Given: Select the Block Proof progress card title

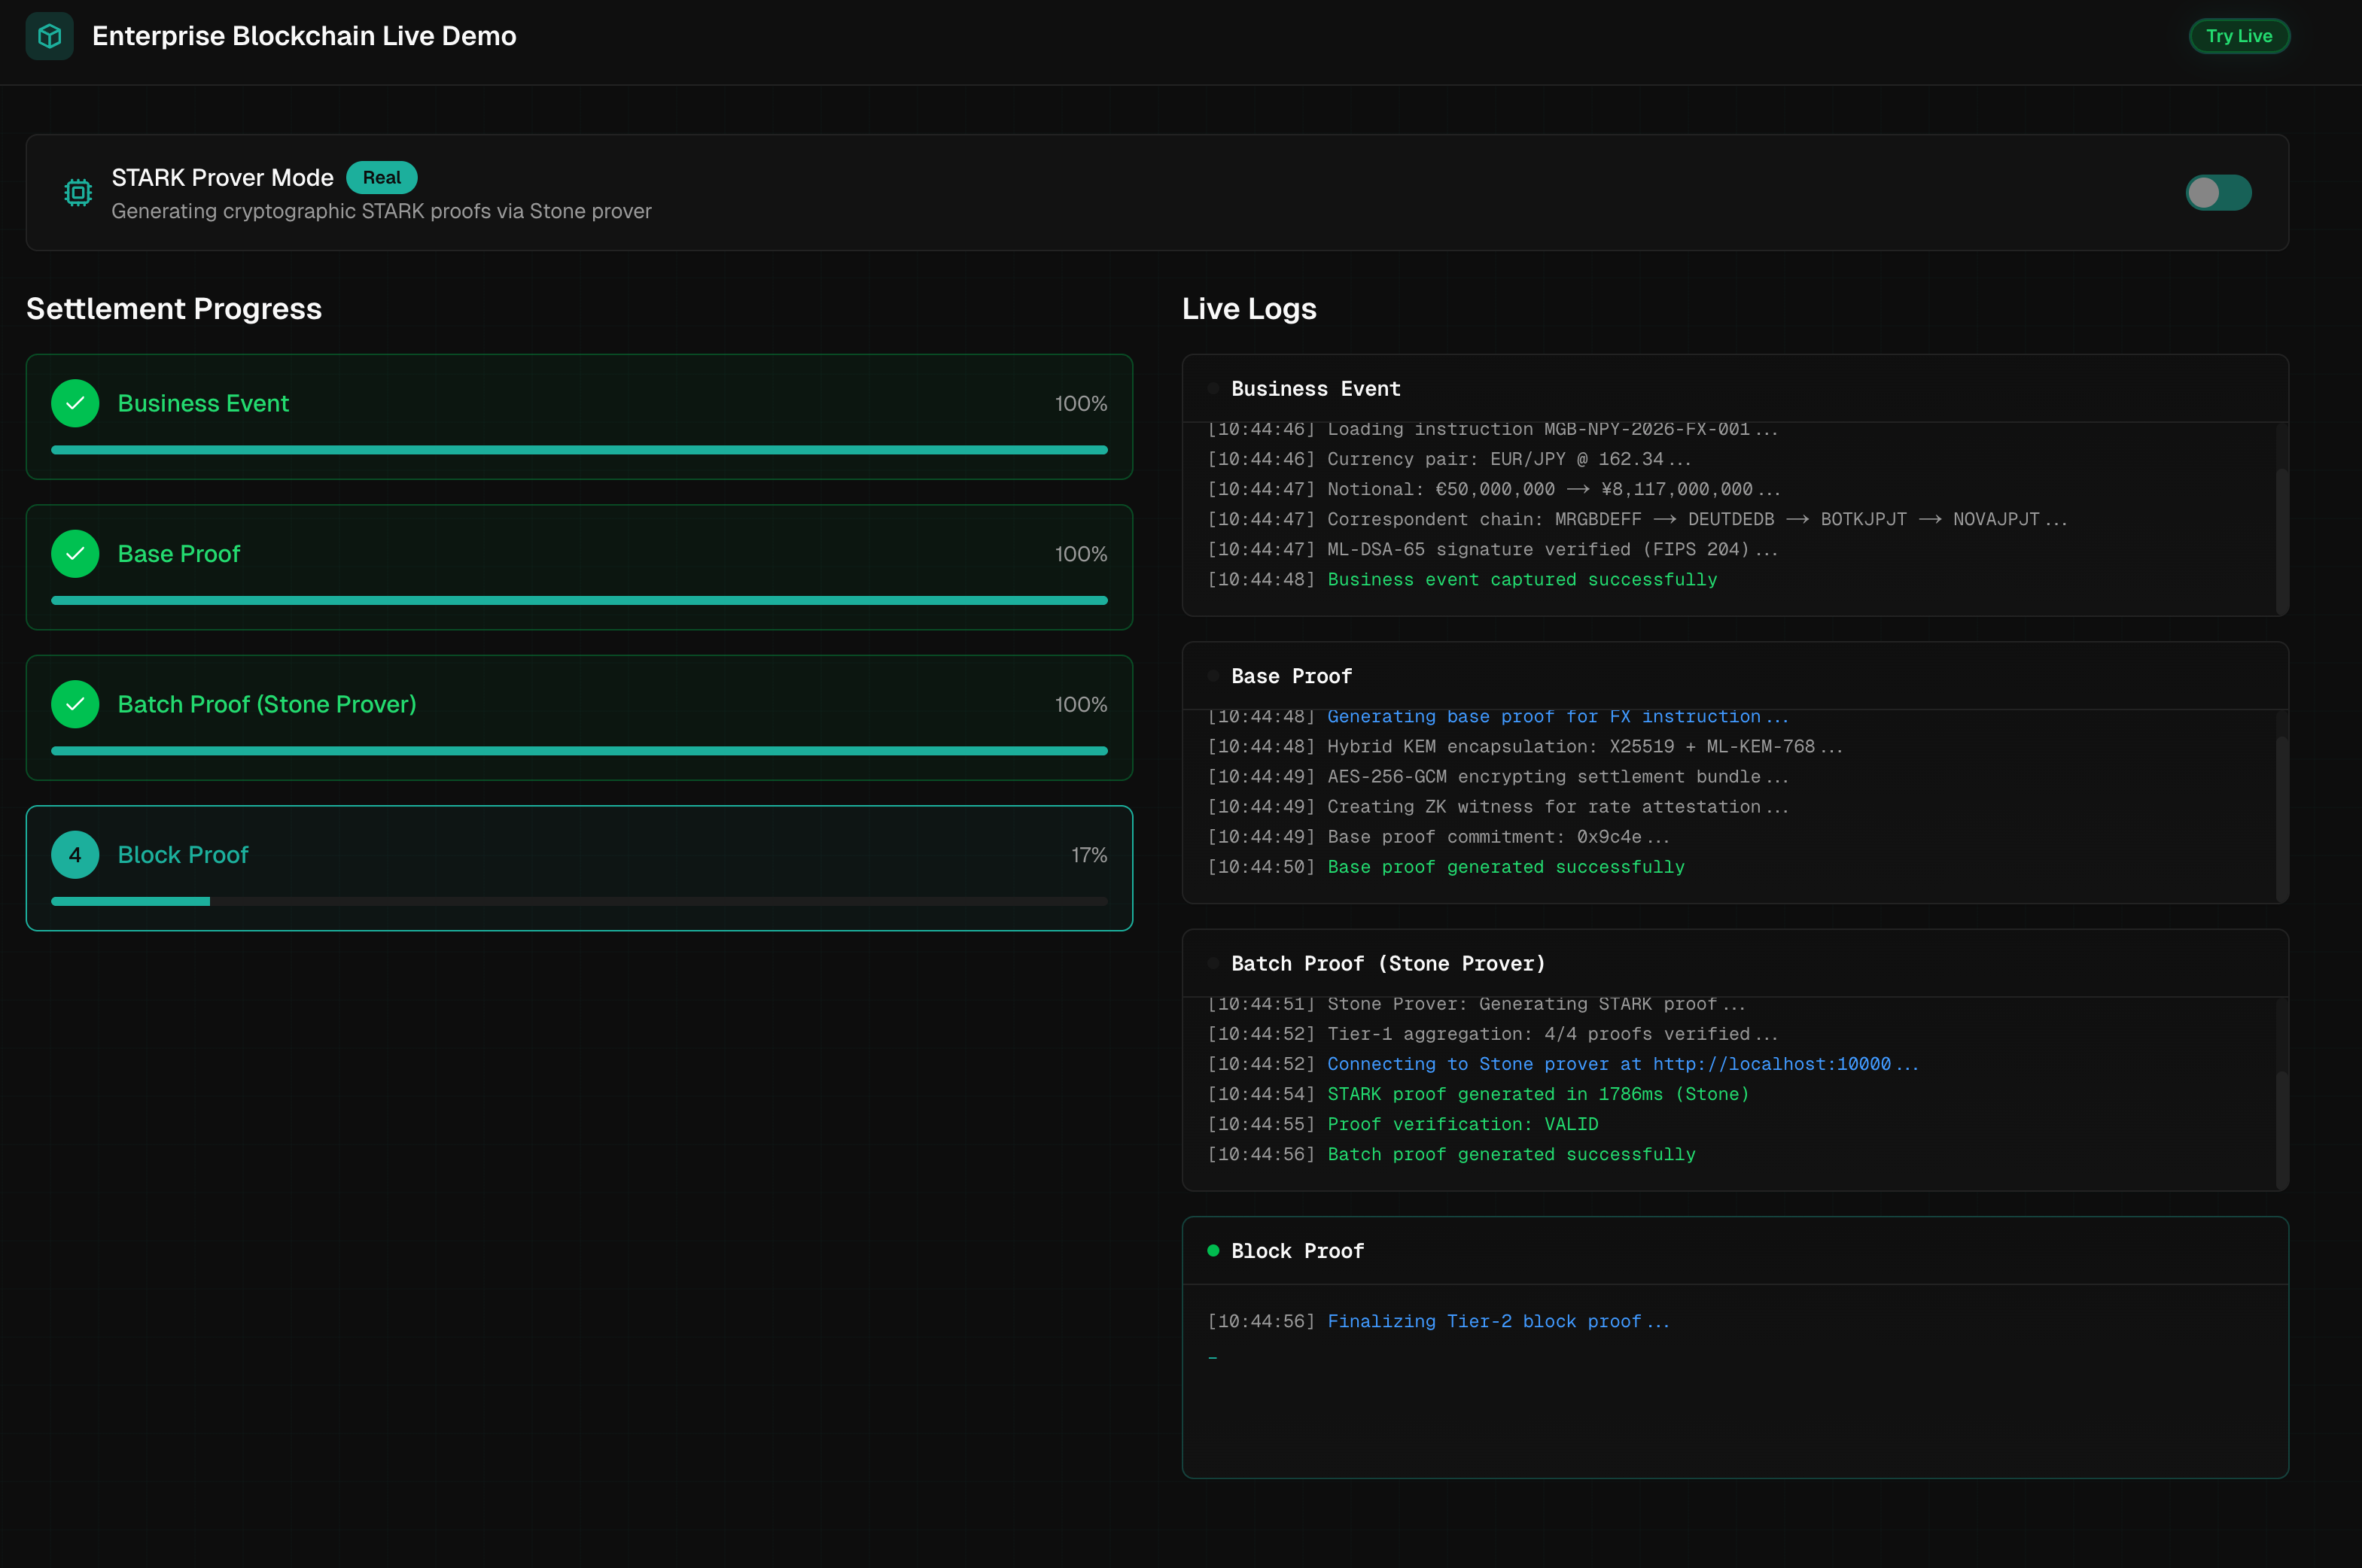Looking at the screenshot, I should tap(183, 855).
